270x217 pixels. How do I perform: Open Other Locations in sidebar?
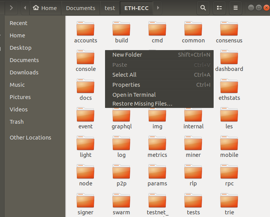pos(35,138)
